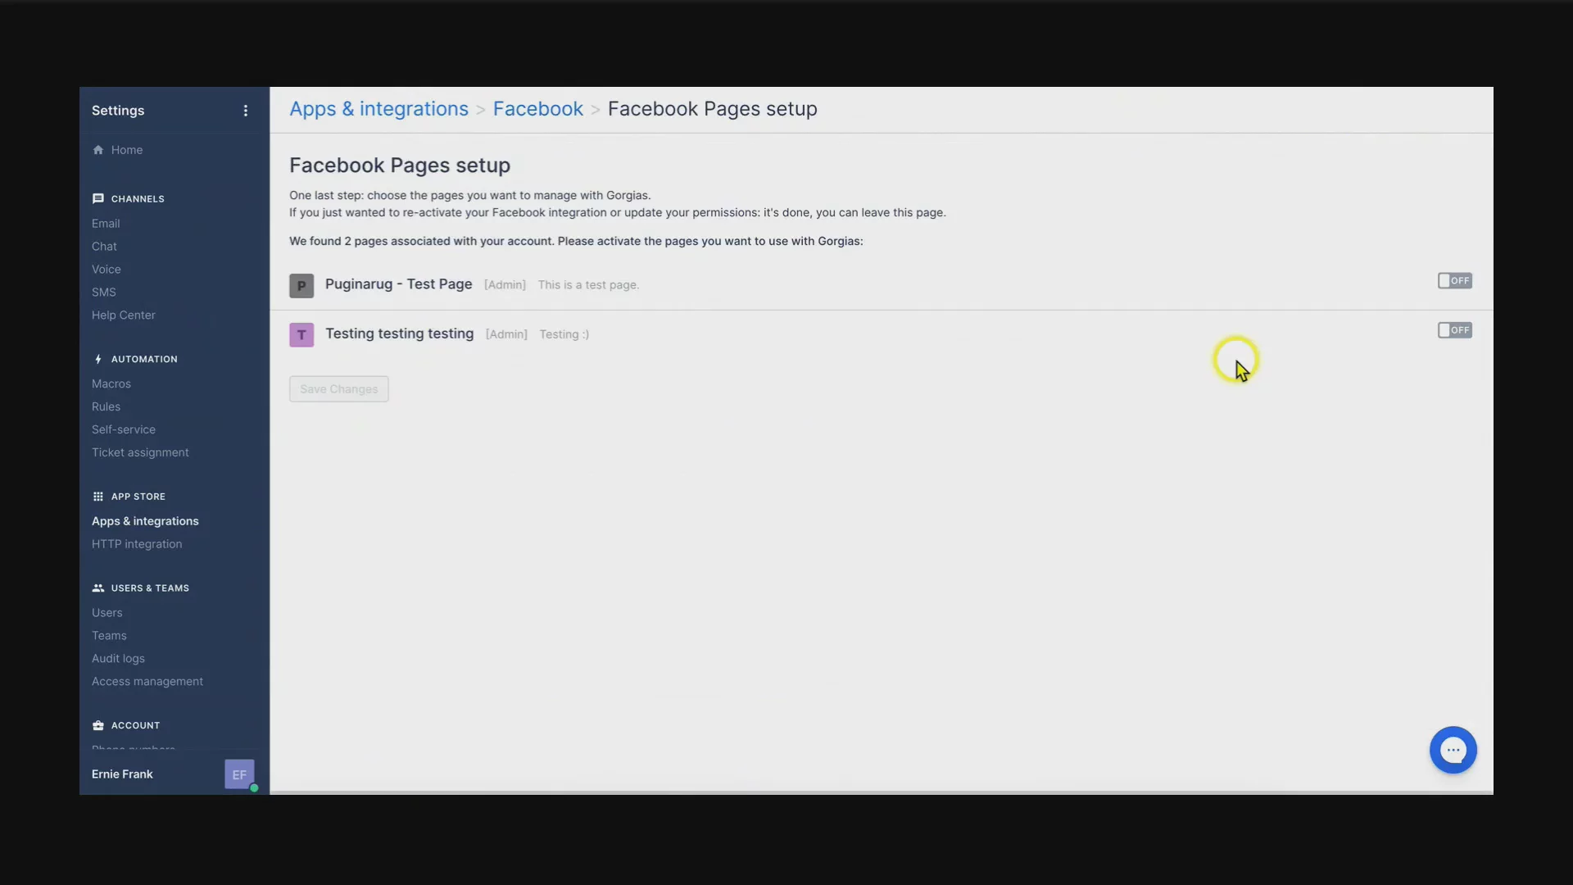This screenshot has width=1573, height=885.
Task: Enable the Testing testing testing toggle
Action: (x=1455, y=330)
